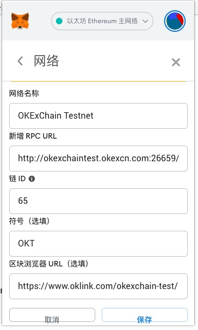Viewport: 198px width, 330px height.
Task: Click the 链 ID info icon
Action: (x=32, y=179)
